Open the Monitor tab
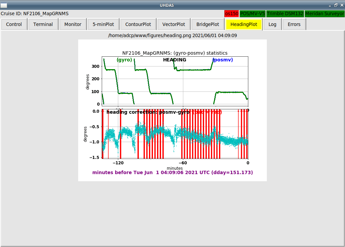The width and height of the screenshot is (345, 247). pos(73,24)
